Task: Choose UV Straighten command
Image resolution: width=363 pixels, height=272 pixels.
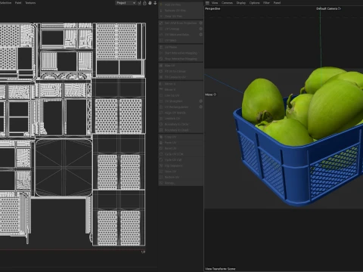Action: 178,101
